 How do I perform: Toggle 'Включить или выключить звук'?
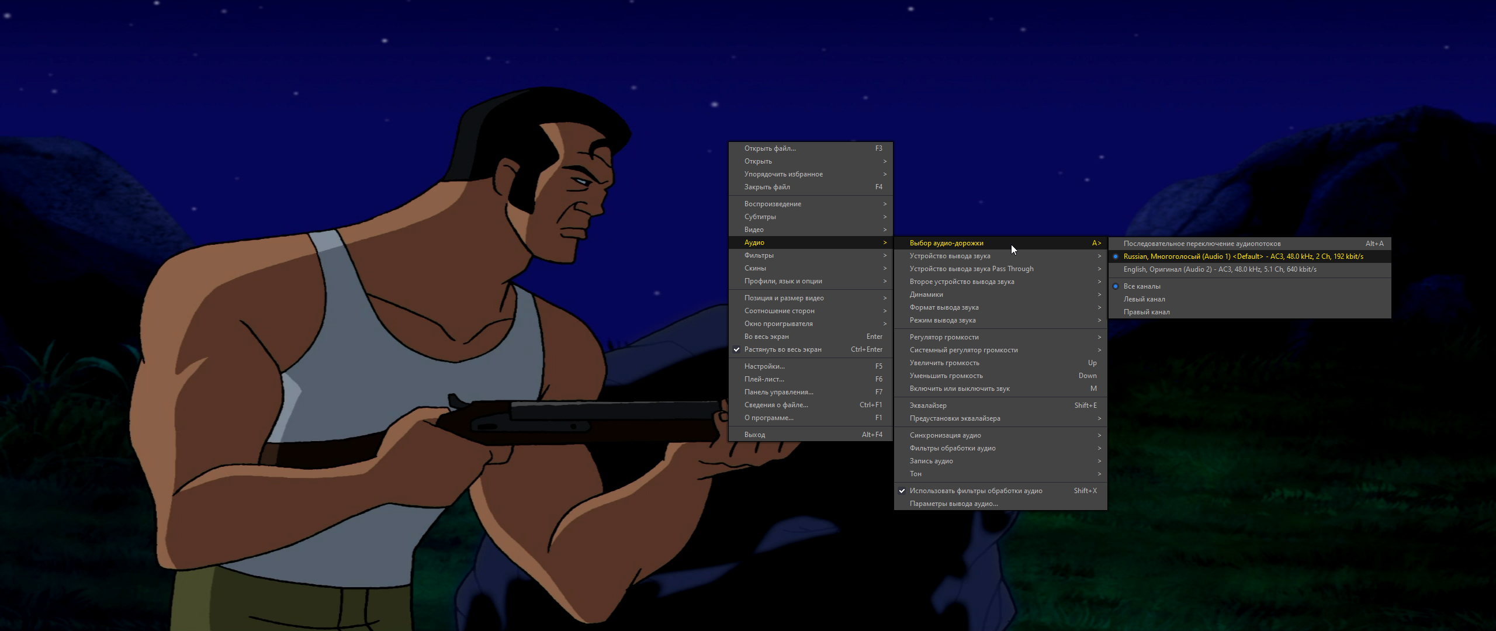tap(1000, 389)
